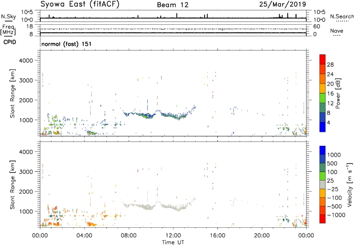Click the blue bottom segment of the power color bar
The width and height of the screenshot is (354, 245).
pyautogui.click(x=323, y=127)
